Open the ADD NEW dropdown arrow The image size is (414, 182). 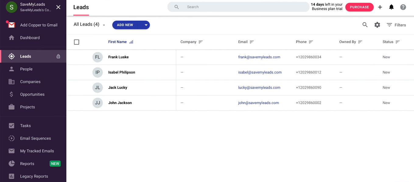[x=146, y=25]
